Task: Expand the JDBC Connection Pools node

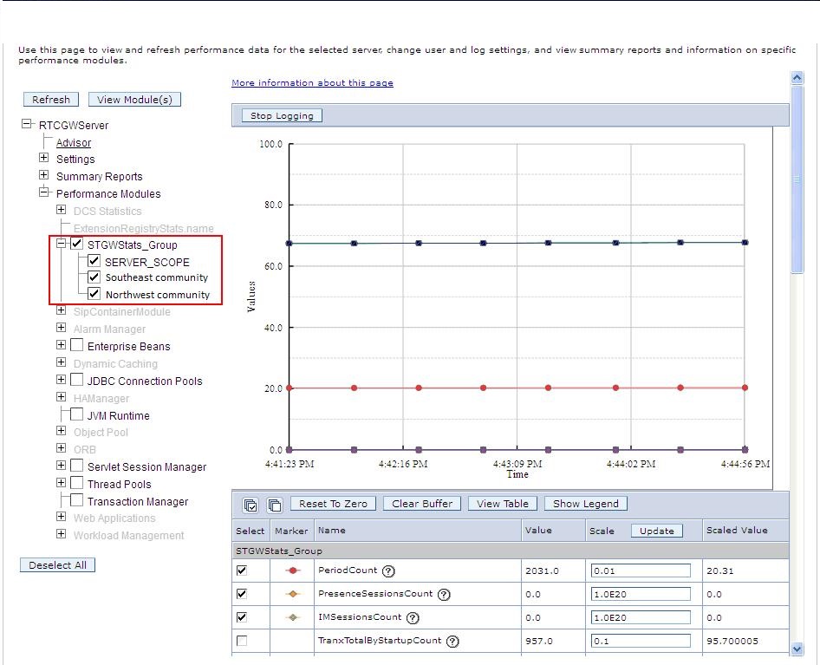Action: point(60,380)
